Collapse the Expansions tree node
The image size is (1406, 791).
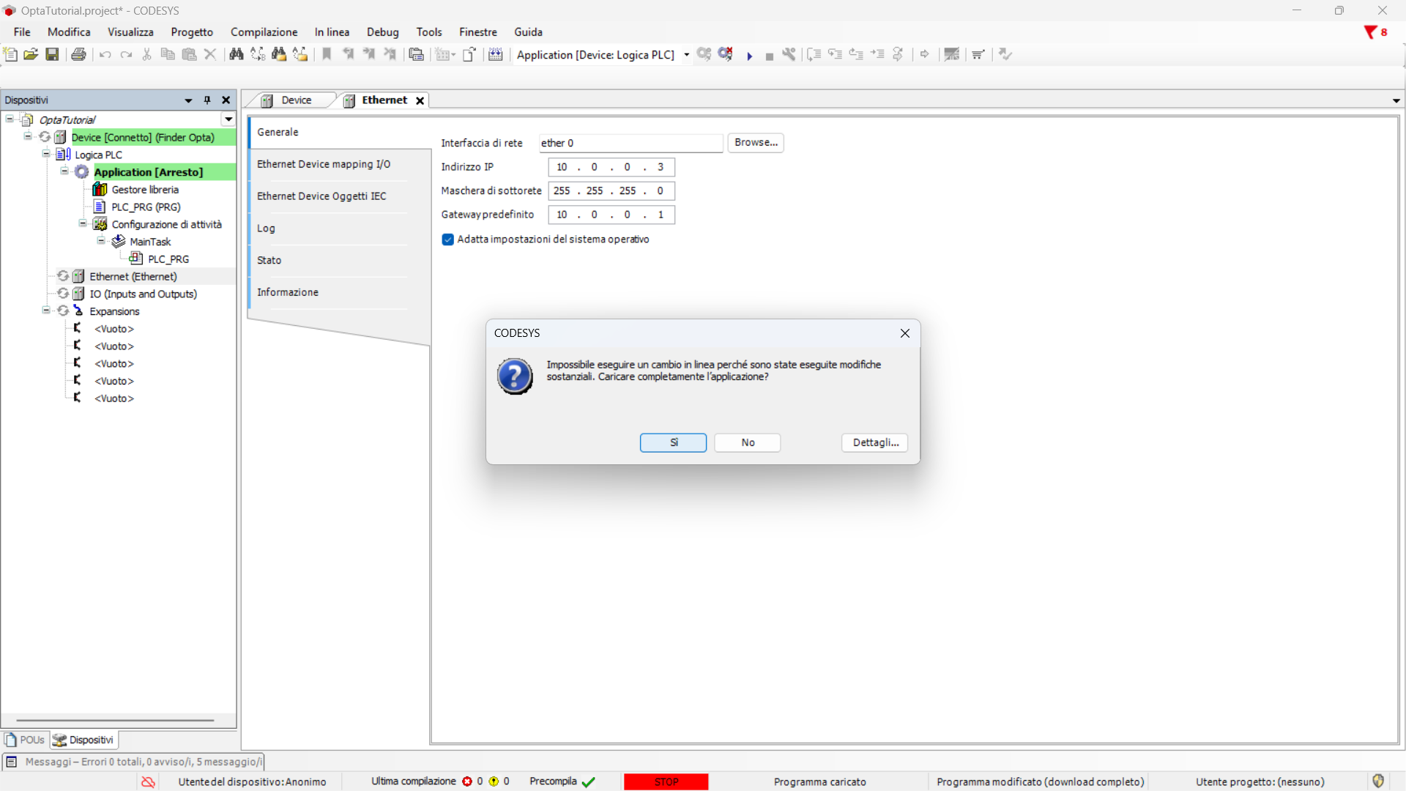(46, 311)
